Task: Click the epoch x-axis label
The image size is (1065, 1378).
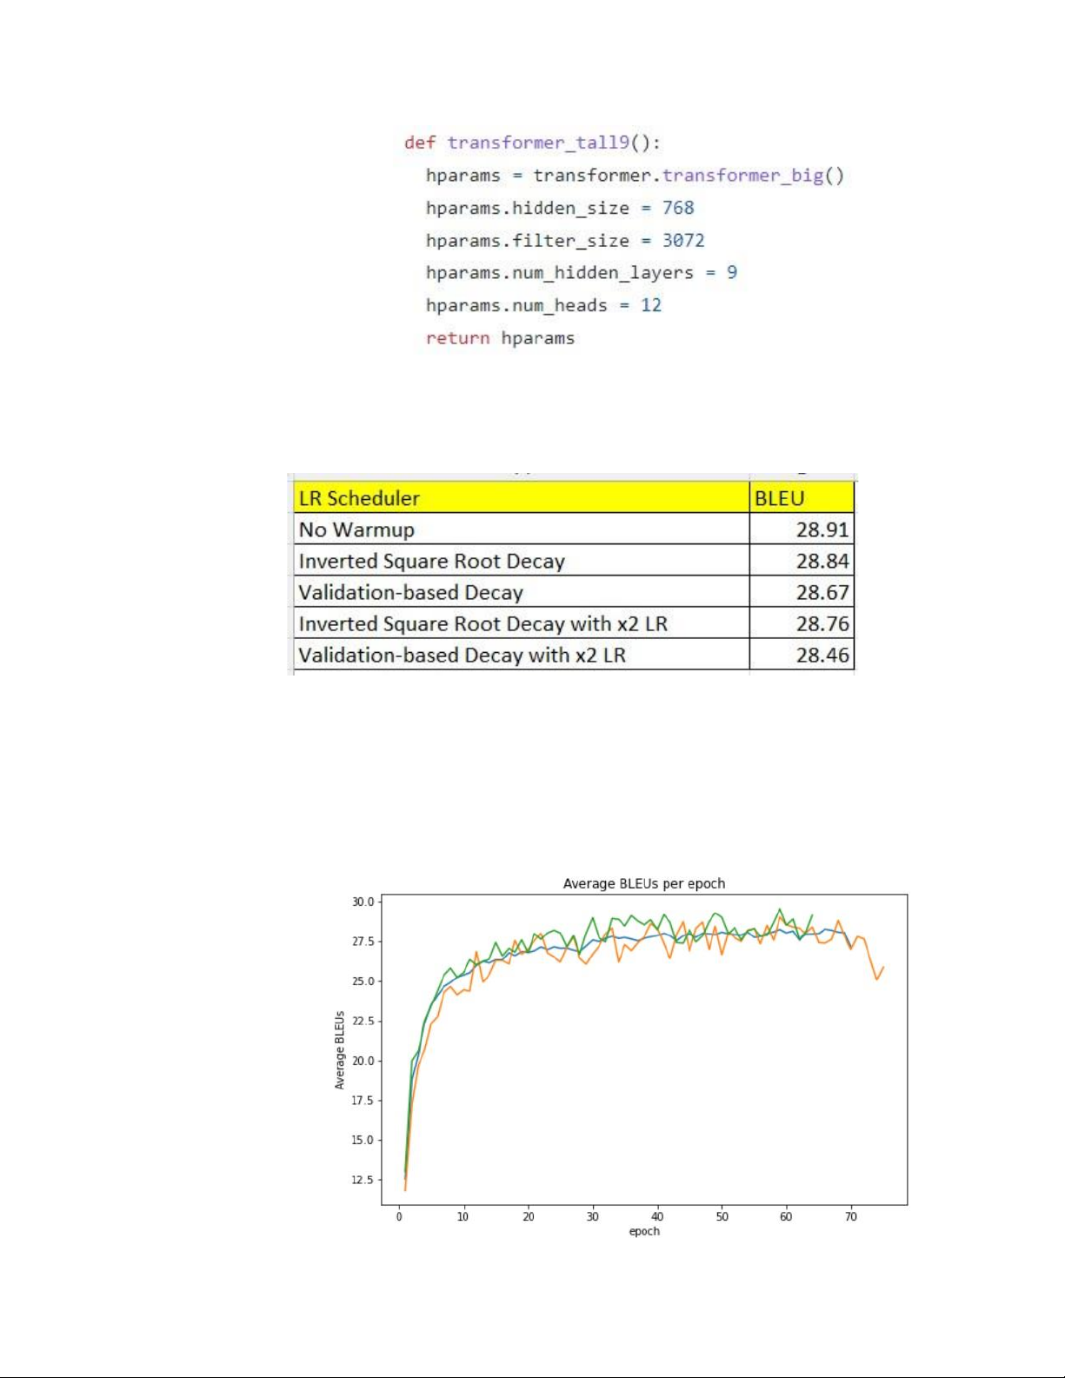Action: coord(644,1231)
